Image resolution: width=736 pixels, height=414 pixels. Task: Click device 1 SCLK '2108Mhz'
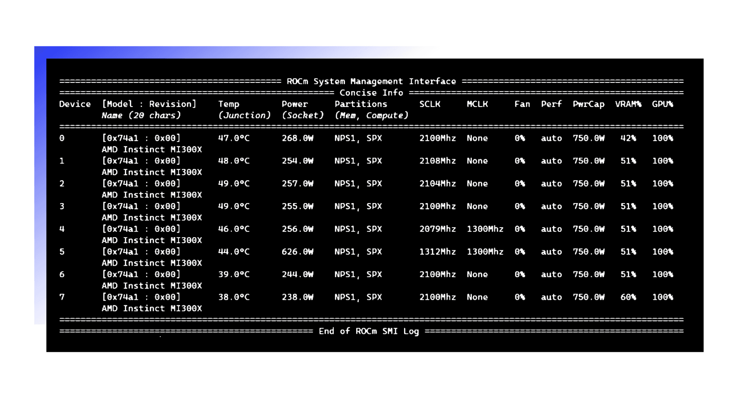[x=438, y=161]
